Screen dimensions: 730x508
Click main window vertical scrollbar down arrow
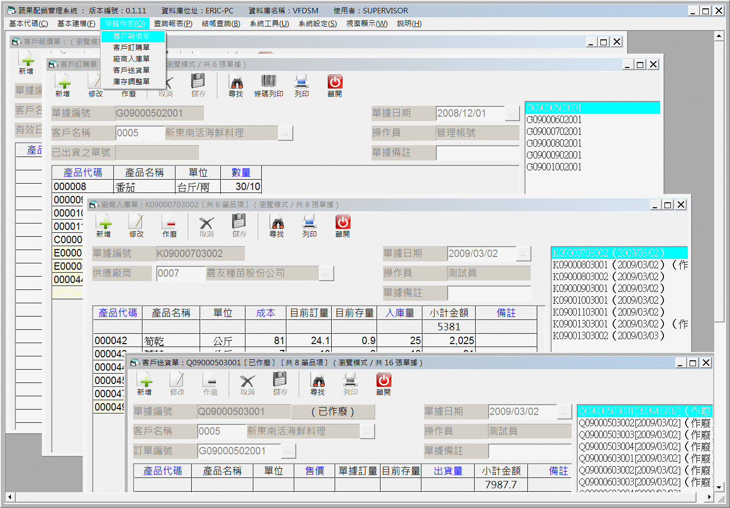719,487
